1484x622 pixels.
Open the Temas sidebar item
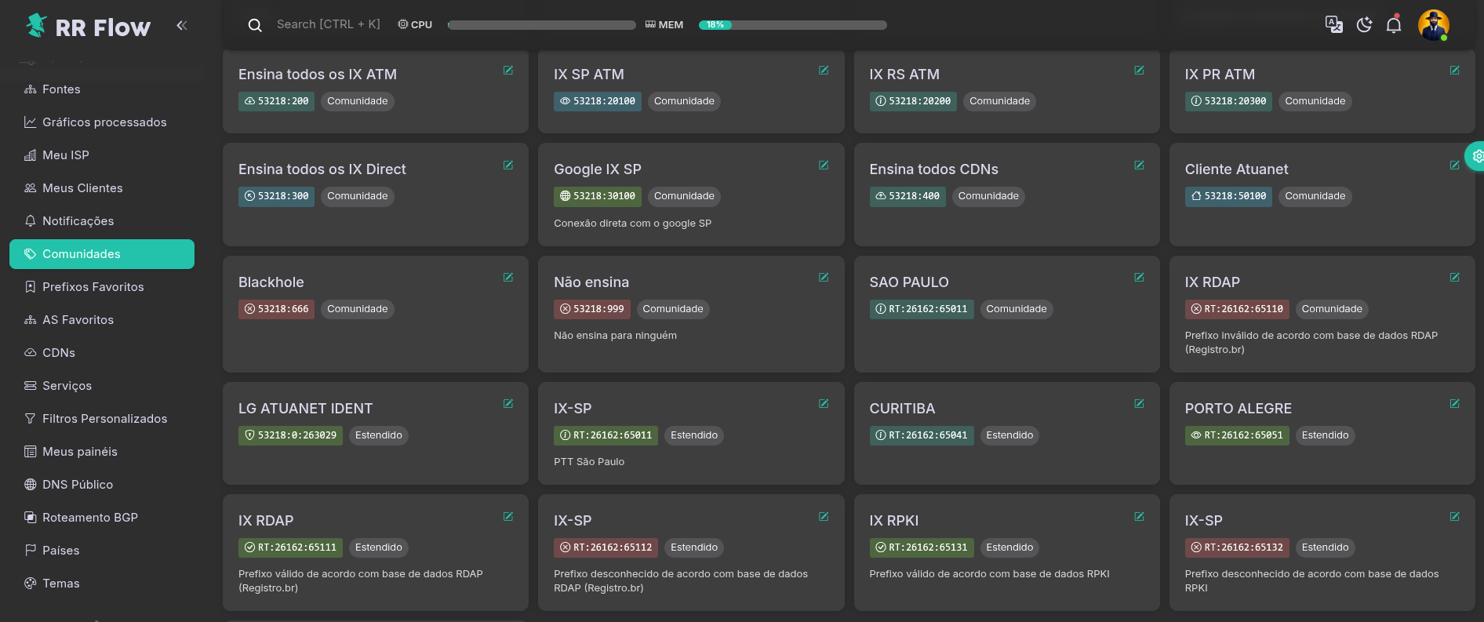click(60, 584)
